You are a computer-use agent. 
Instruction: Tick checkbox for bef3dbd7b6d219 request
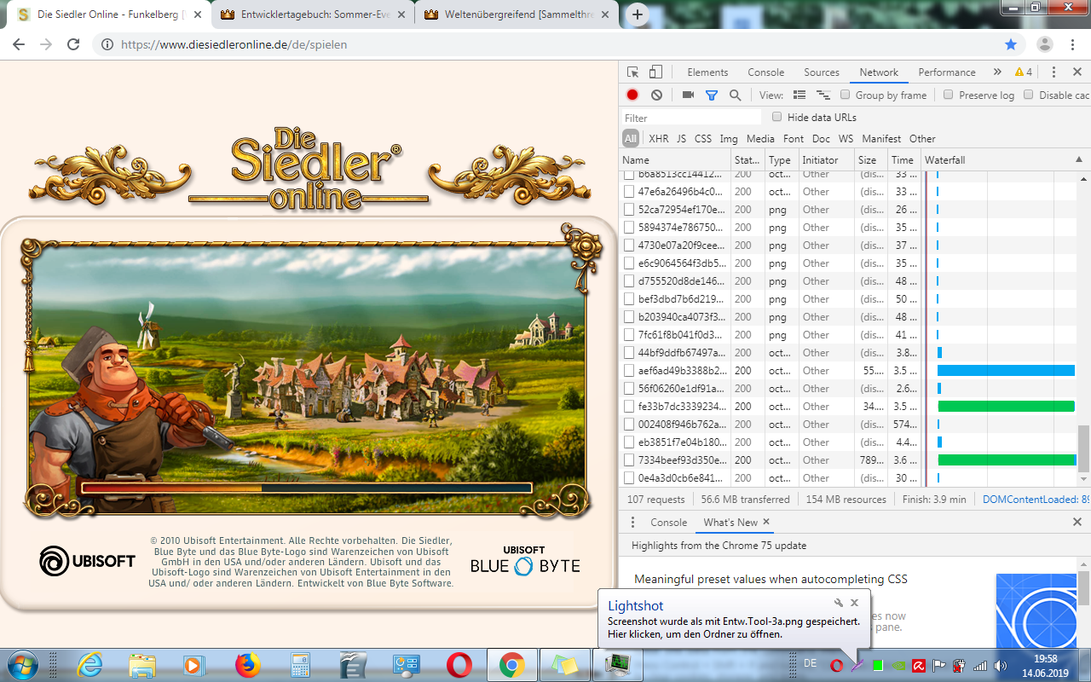[629, 299]
